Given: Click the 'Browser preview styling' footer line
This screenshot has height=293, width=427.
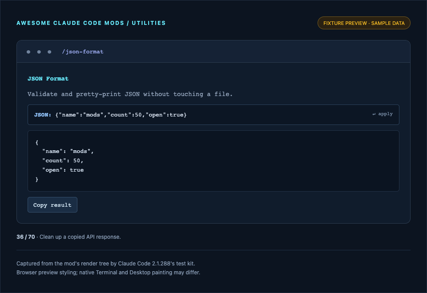Looking at the screenshot, I should point(108,273).
